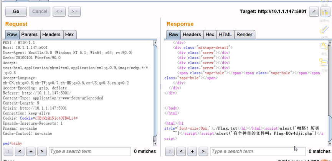Click the 'Cache-Control: no-cache' header line
332x161 pixels.
(27, 133)
